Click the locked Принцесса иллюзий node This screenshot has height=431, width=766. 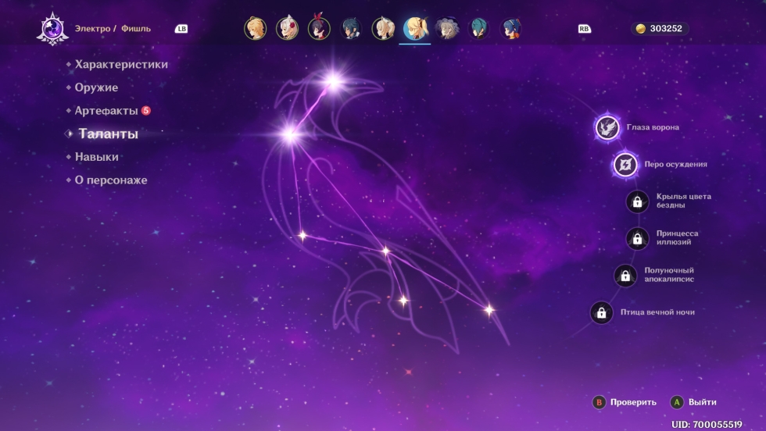[638, 238]
